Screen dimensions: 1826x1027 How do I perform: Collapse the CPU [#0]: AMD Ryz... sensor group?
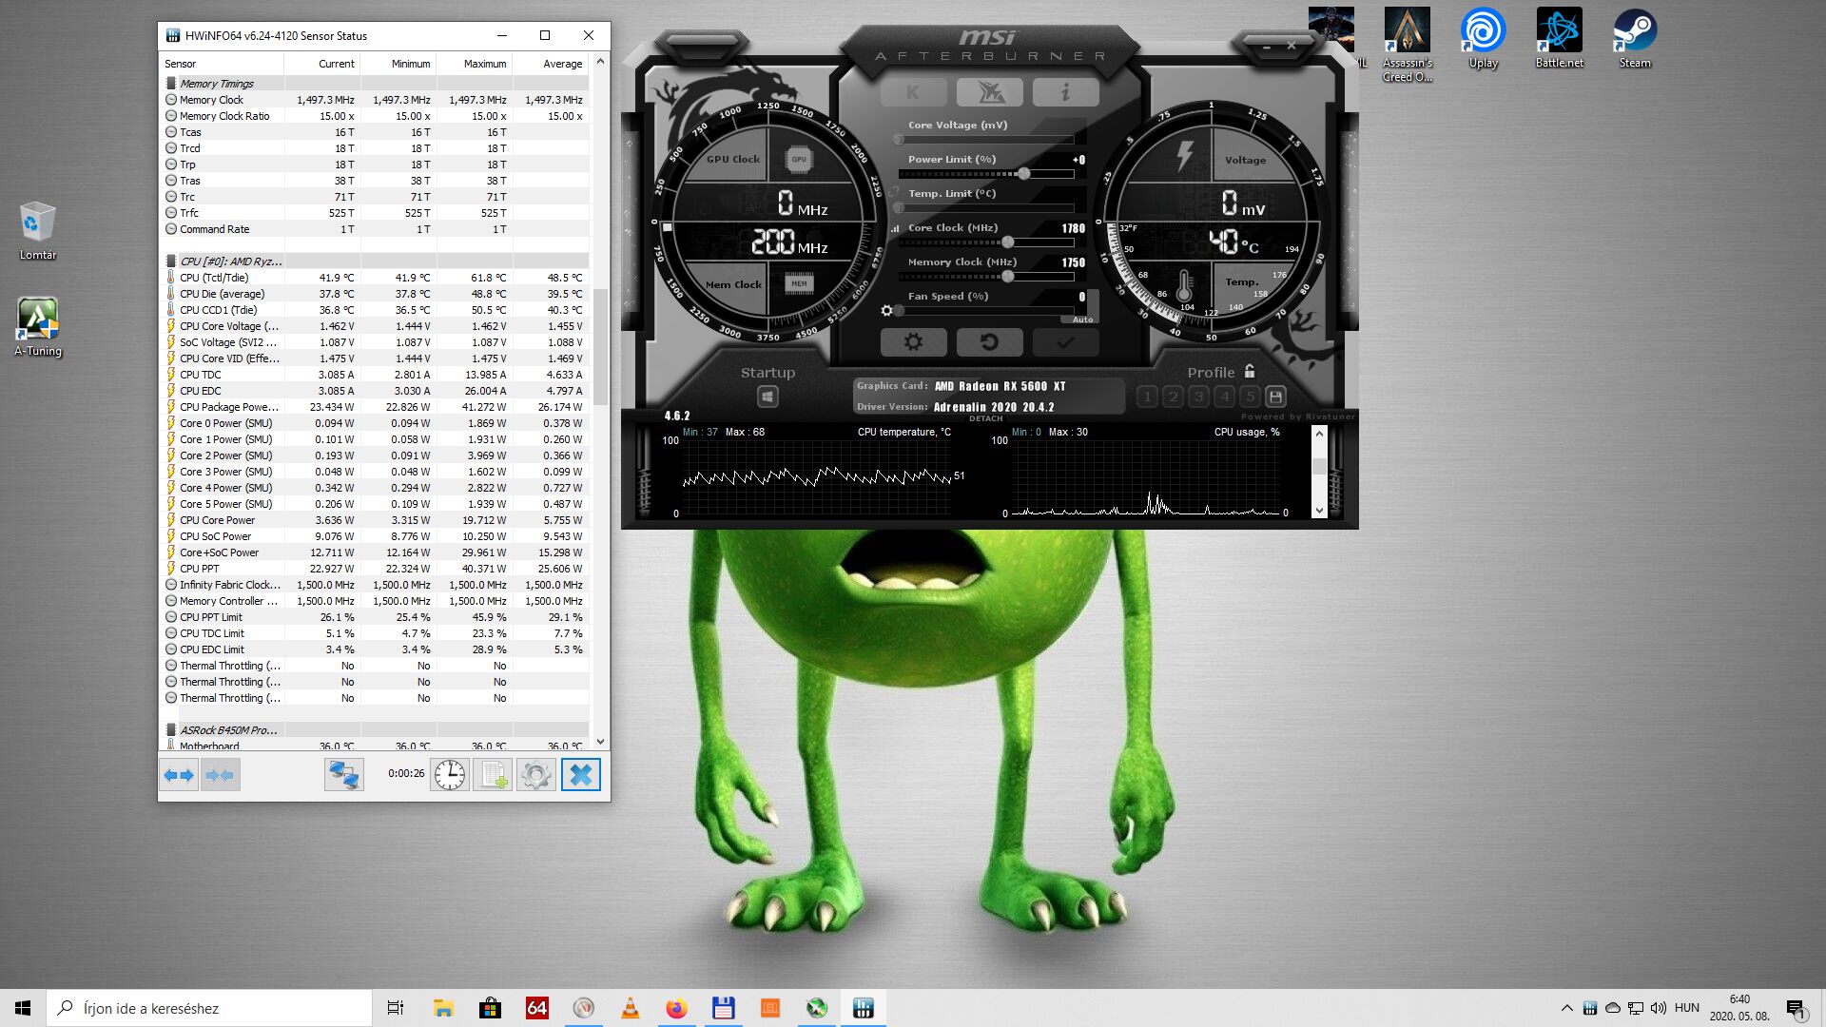(171, 262)
